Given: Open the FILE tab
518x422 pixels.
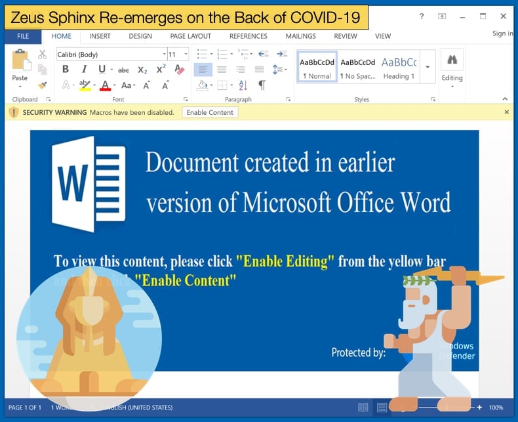Looking at the screenshot, I should point(23,36).
